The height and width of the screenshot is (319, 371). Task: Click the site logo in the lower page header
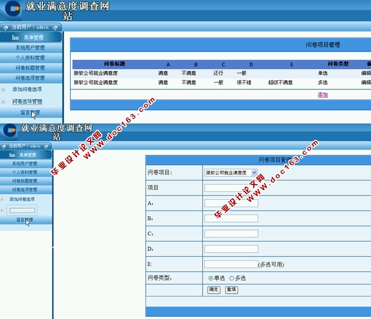pos(11,131)
